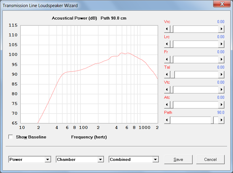This screenshot has height=173, width=233.
Task: Click the Save button
Action: (178, 159)
